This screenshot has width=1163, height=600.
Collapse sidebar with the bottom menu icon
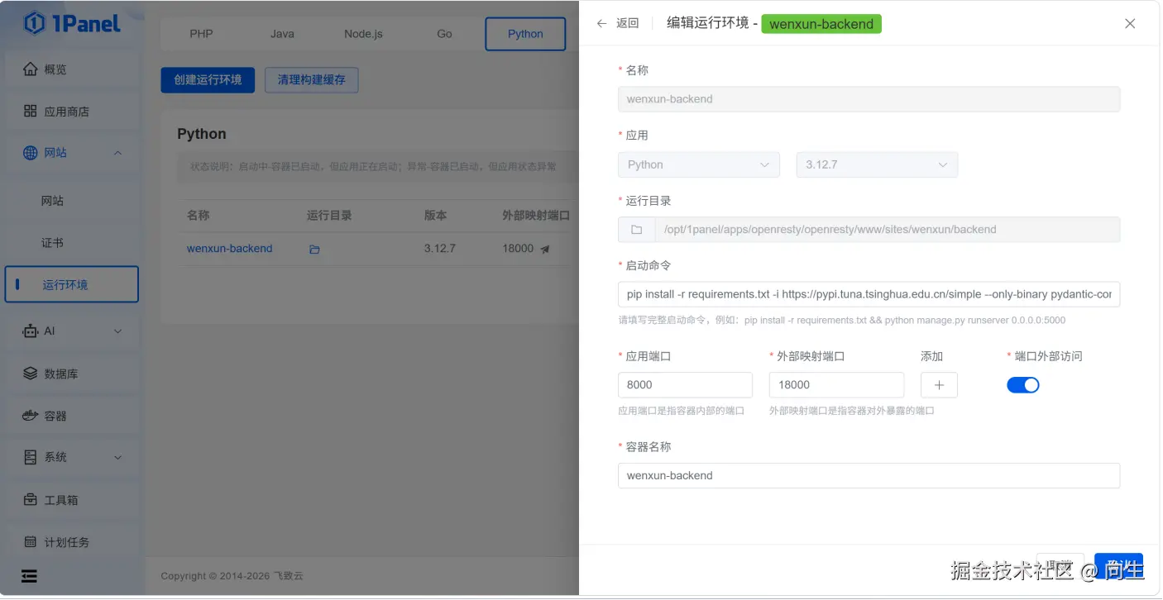[30, 576]
